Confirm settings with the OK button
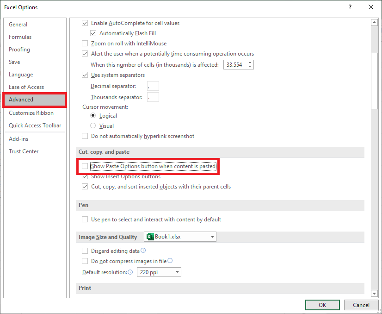Image resolution: width=382 pixels, height=314 pixels. click(322, 305)
